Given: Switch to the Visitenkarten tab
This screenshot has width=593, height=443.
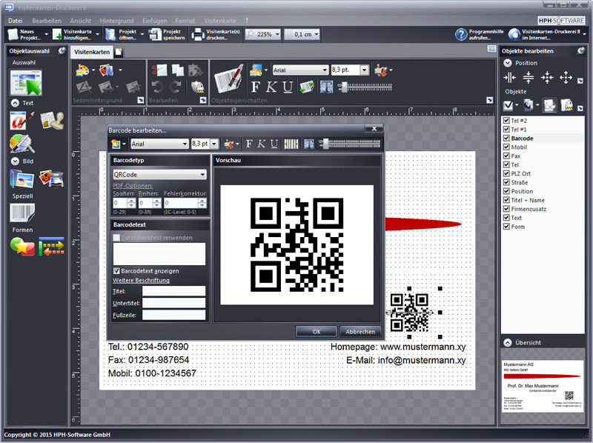Looking at the screenshot, I should click(92, 52).
